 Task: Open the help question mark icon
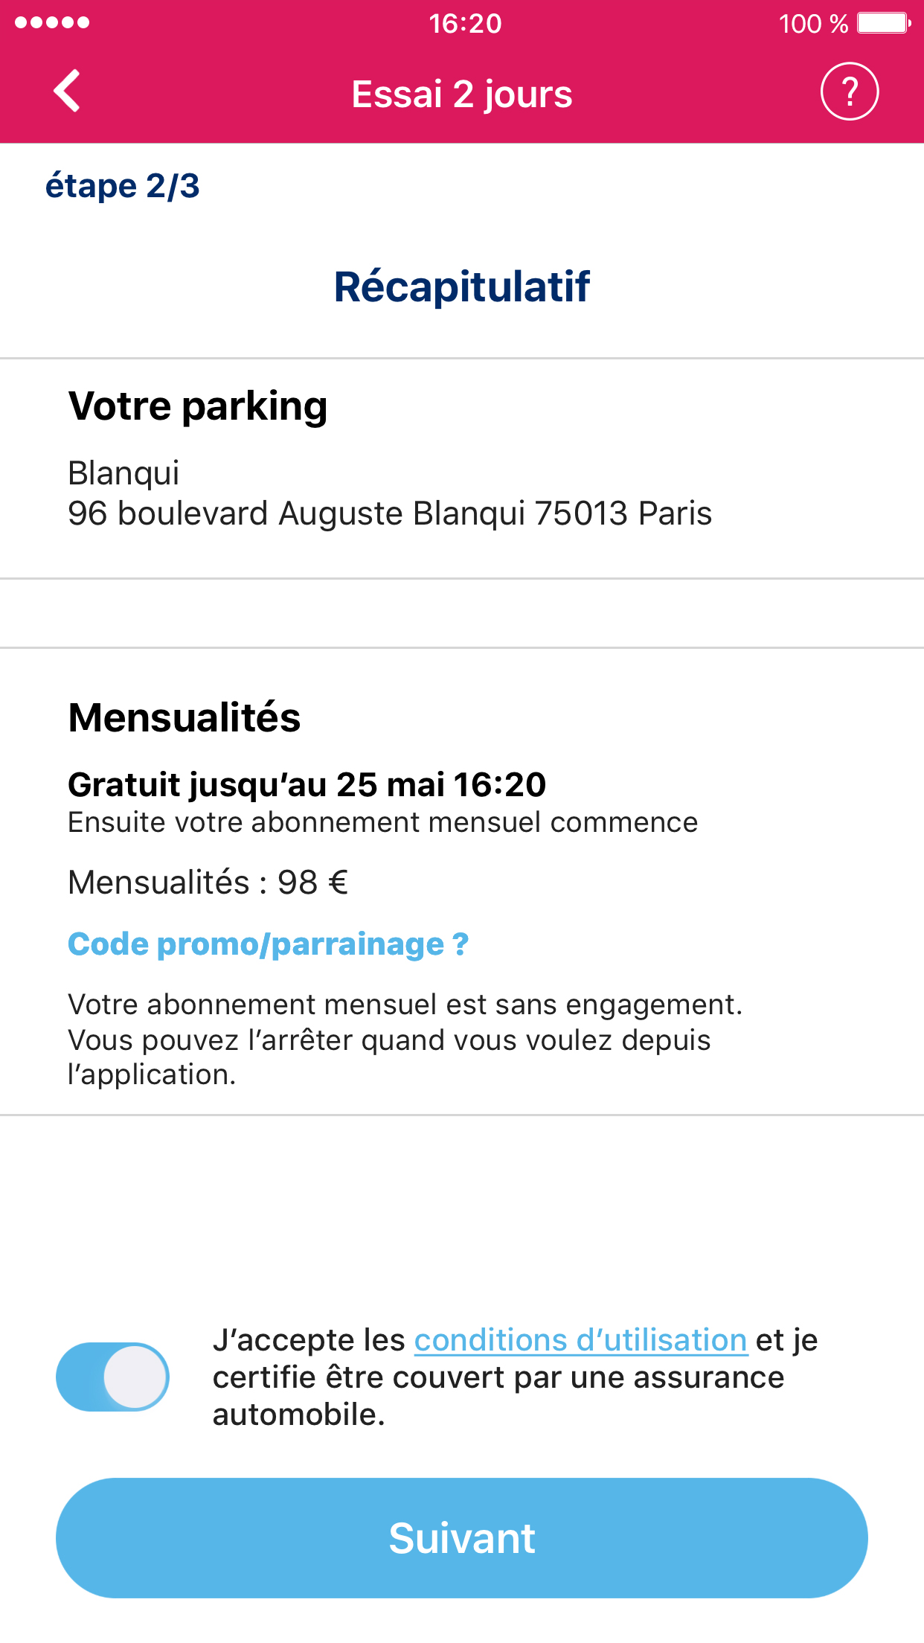point(850,92)
